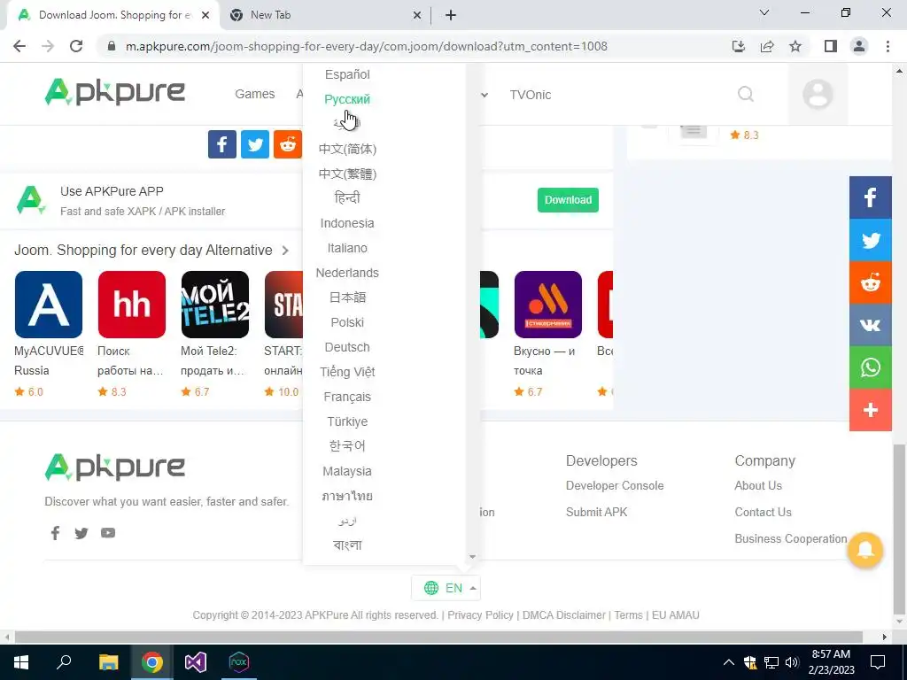Screen dimensions: 907x680
Task: Share on Facebook square button near top
Action: click(222, 144)
